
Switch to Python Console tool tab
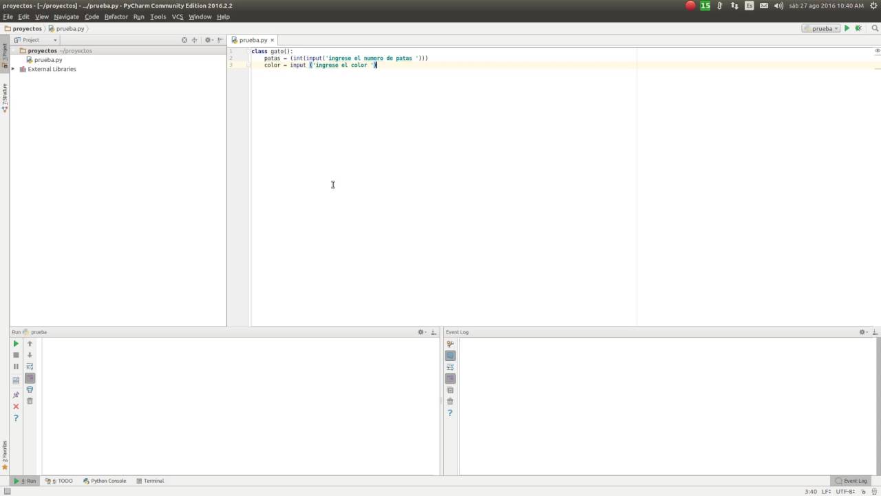pos(105,481)
